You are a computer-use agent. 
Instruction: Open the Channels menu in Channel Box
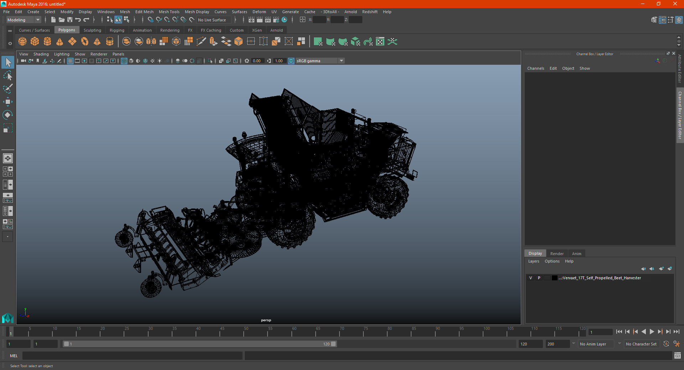tap(535, 68)
